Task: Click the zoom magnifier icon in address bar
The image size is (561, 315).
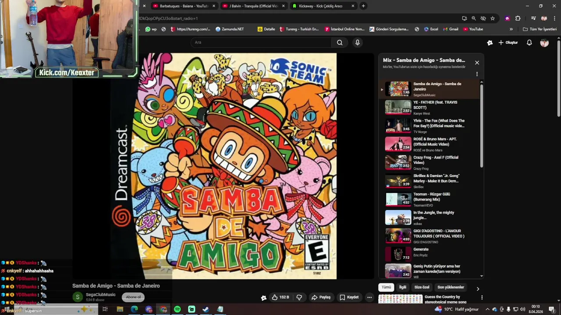Action: 474,18
